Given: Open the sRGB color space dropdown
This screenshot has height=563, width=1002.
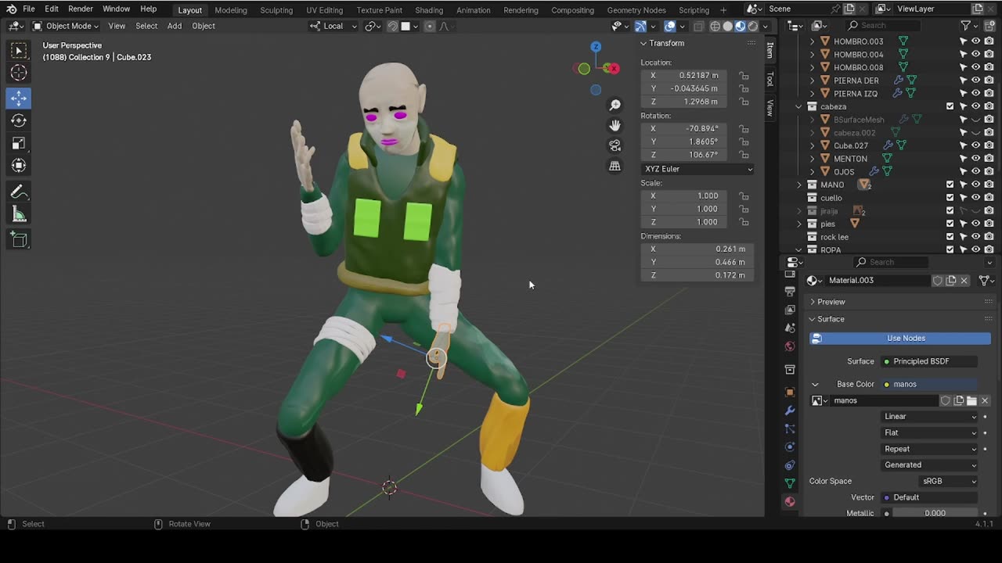Looking at the screenshot, I should tap(949, 481).
